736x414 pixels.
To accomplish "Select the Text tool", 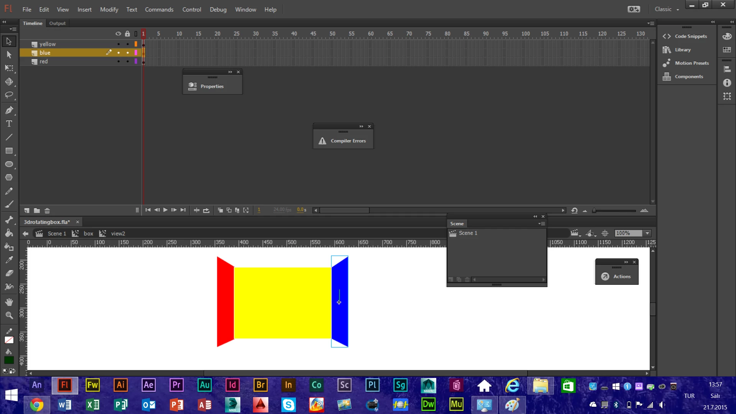I will [9, 124].
